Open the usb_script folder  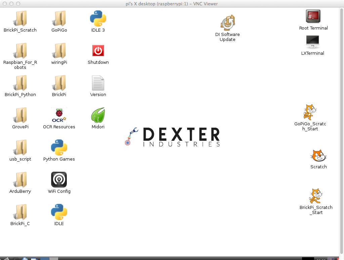20,148
